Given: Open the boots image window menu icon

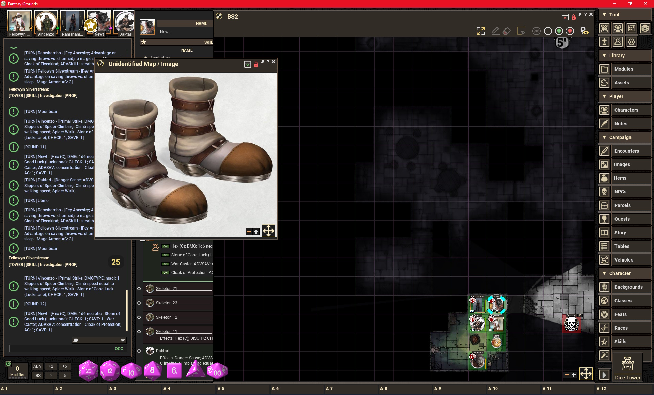Looking at the screenshot, I should point(248,64).
